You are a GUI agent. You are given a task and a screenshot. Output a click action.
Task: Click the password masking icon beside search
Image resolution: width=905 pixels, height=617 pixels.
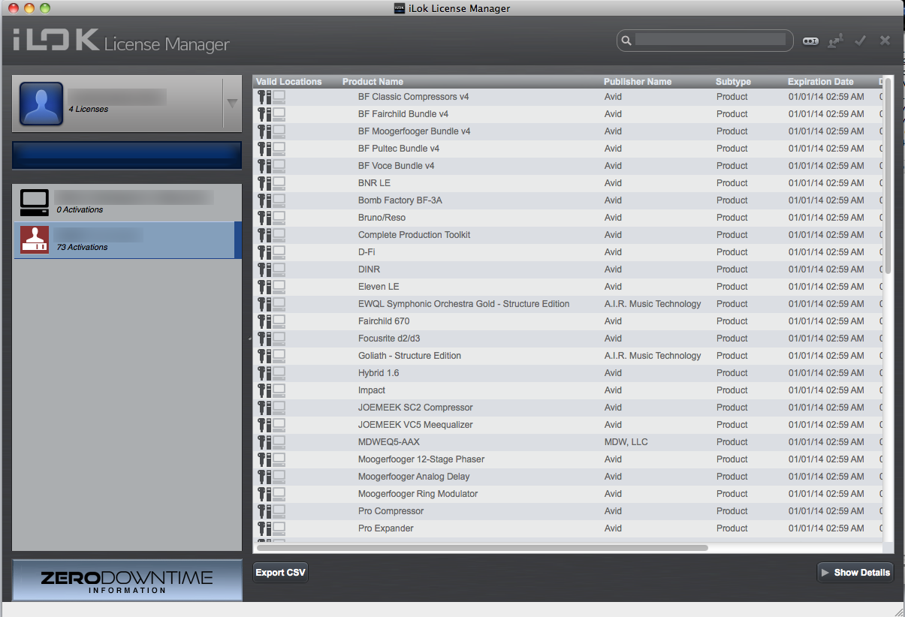point(810,41)
